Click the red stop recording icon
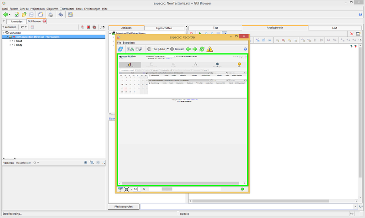Screen dimensions: 365x218 pyautogui.click(x=88, y=27)
